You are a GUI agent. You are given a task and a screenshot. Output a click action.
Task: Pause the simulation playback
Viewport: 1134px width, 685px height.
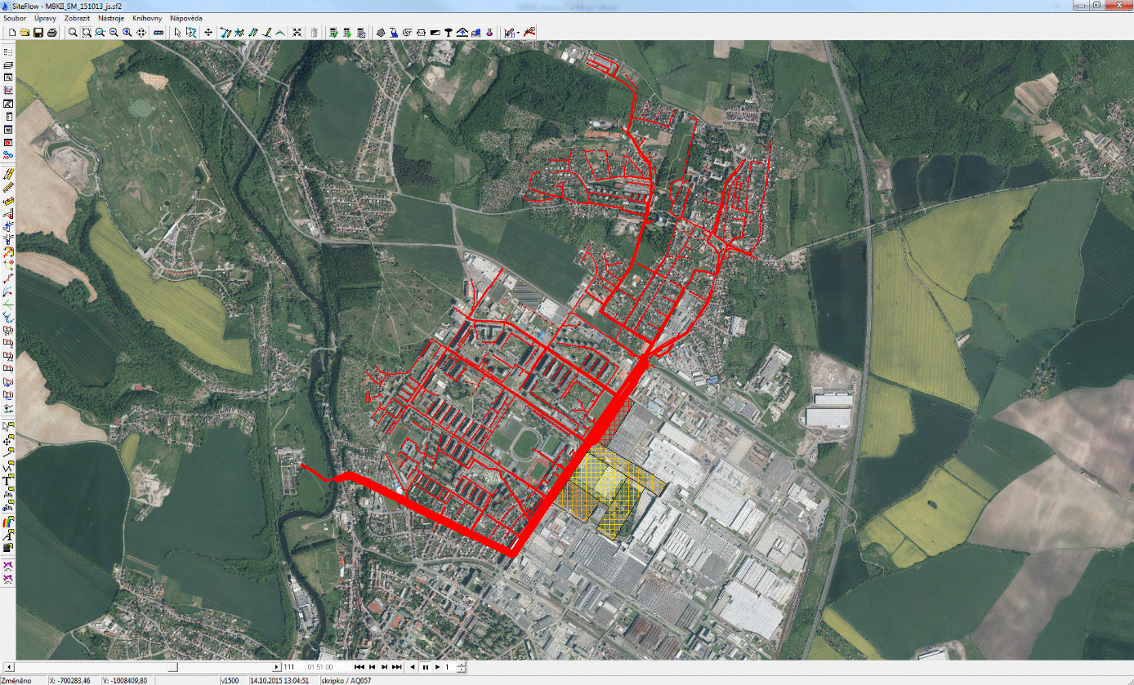(426, 667)
